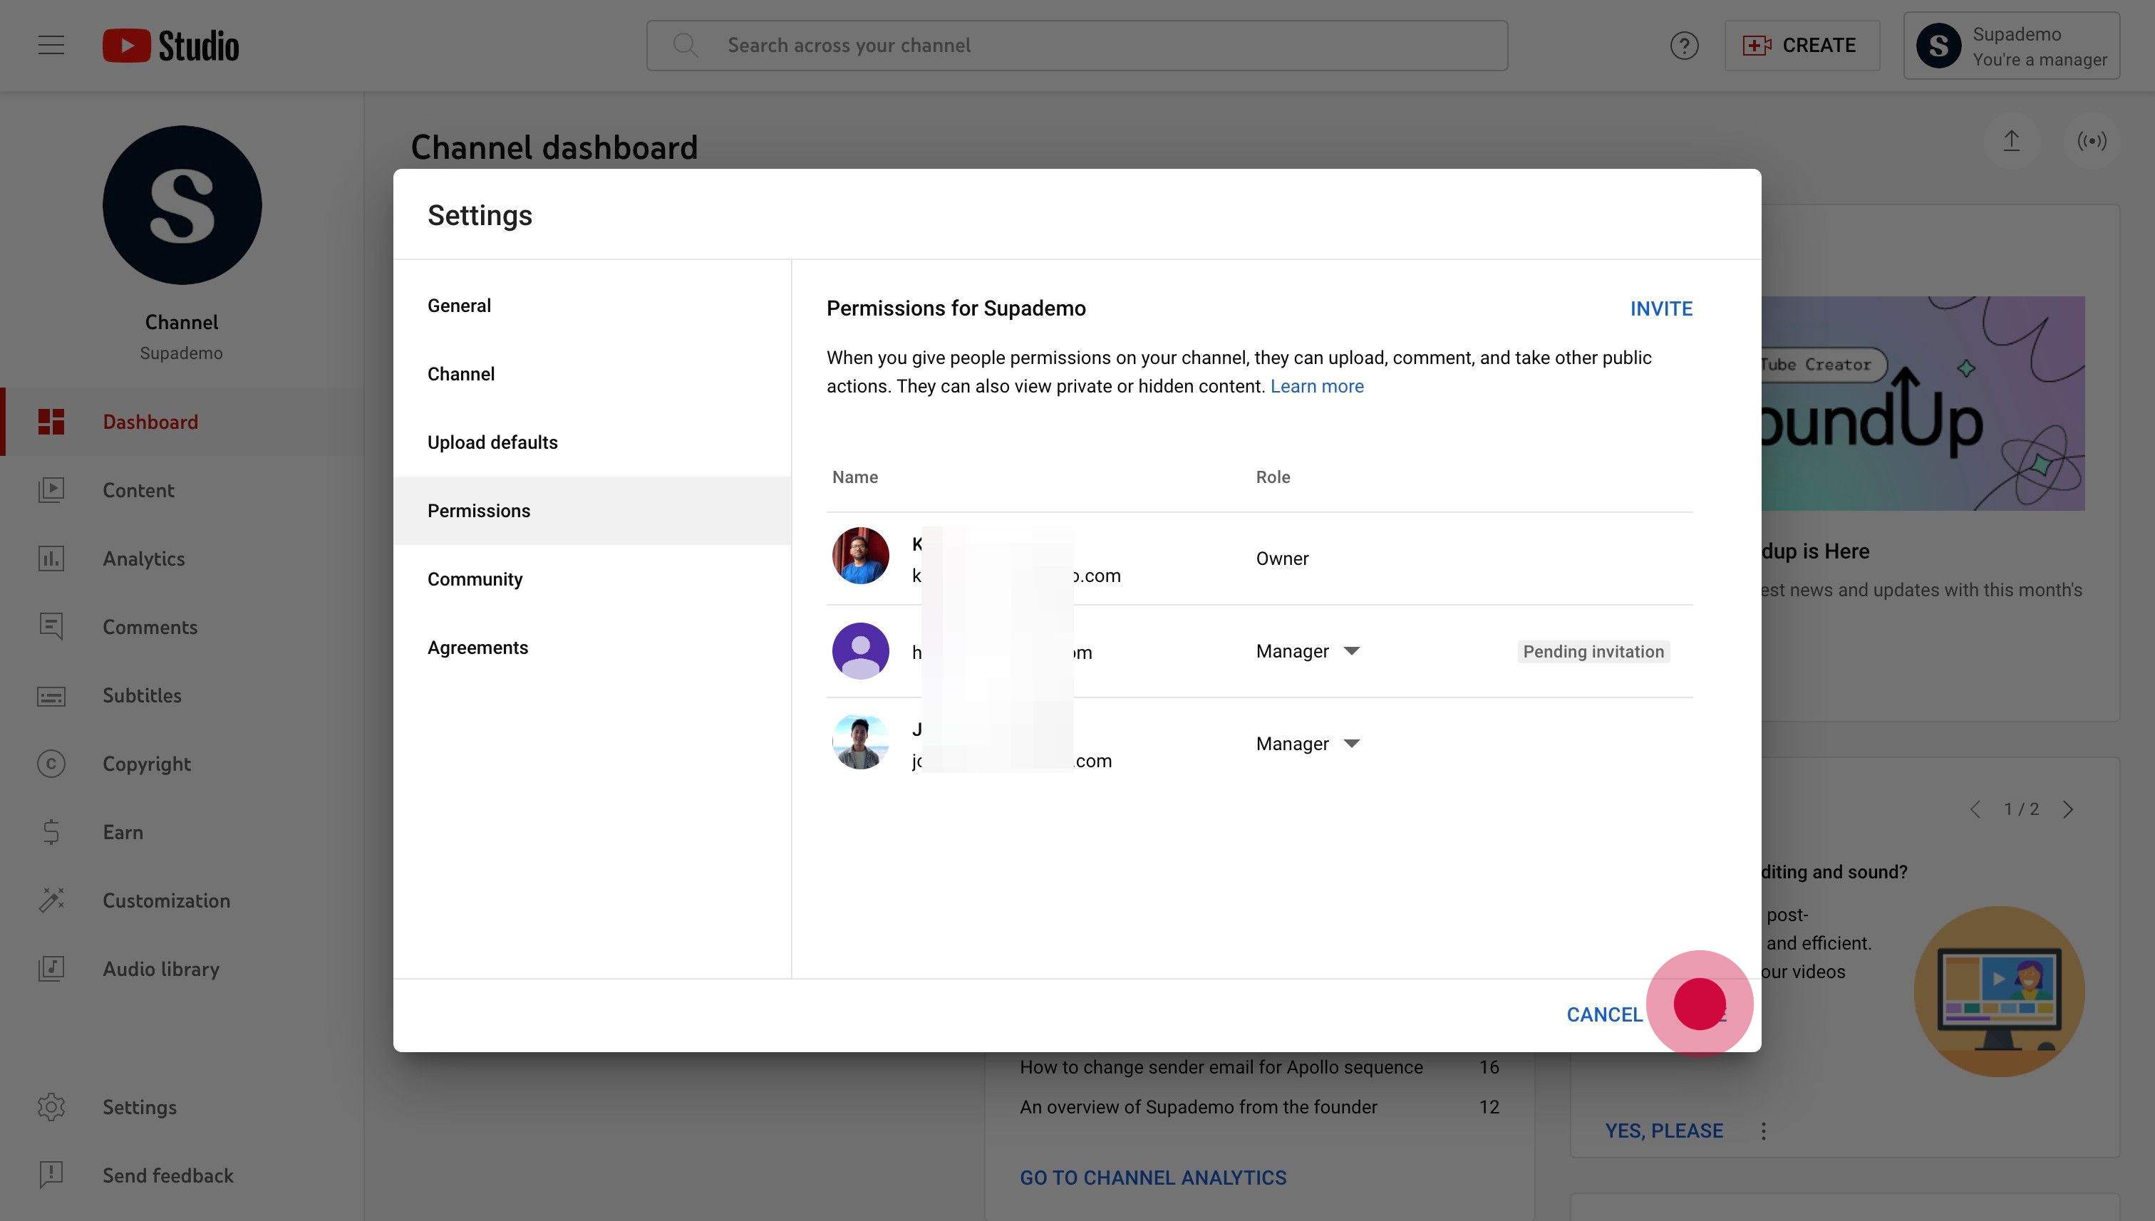This screenshot has height=1221, width=2155.
Task: Expand Manager role dropdown for pending invitation user
Action: click(1308, 652)
